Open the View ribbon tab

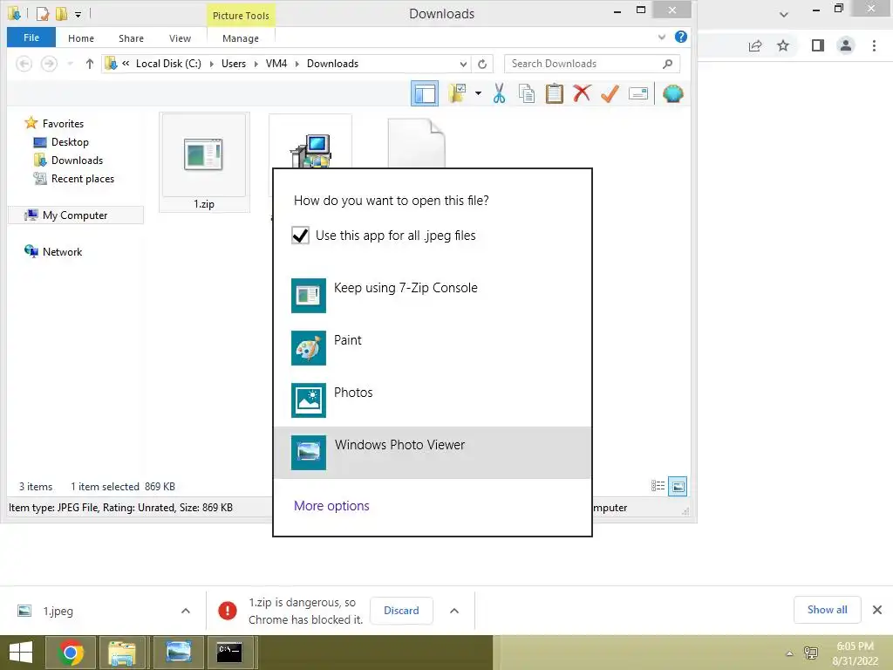[180, 38]
